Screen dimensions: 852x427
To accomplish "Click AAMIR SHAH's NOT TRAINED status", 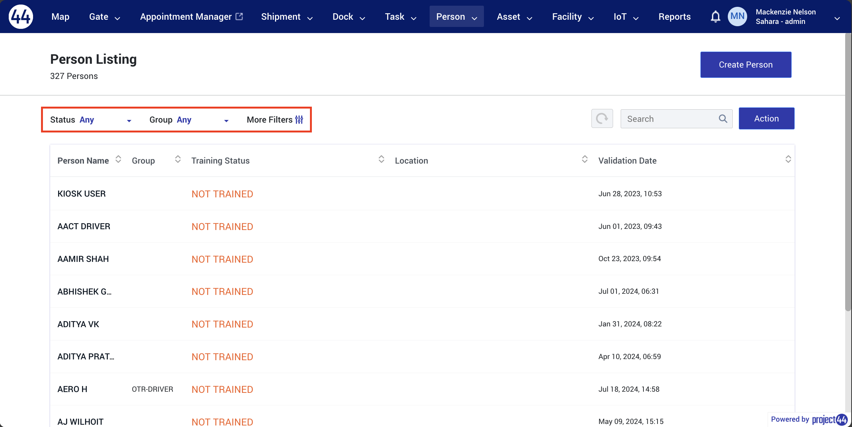I will [222, 259].
